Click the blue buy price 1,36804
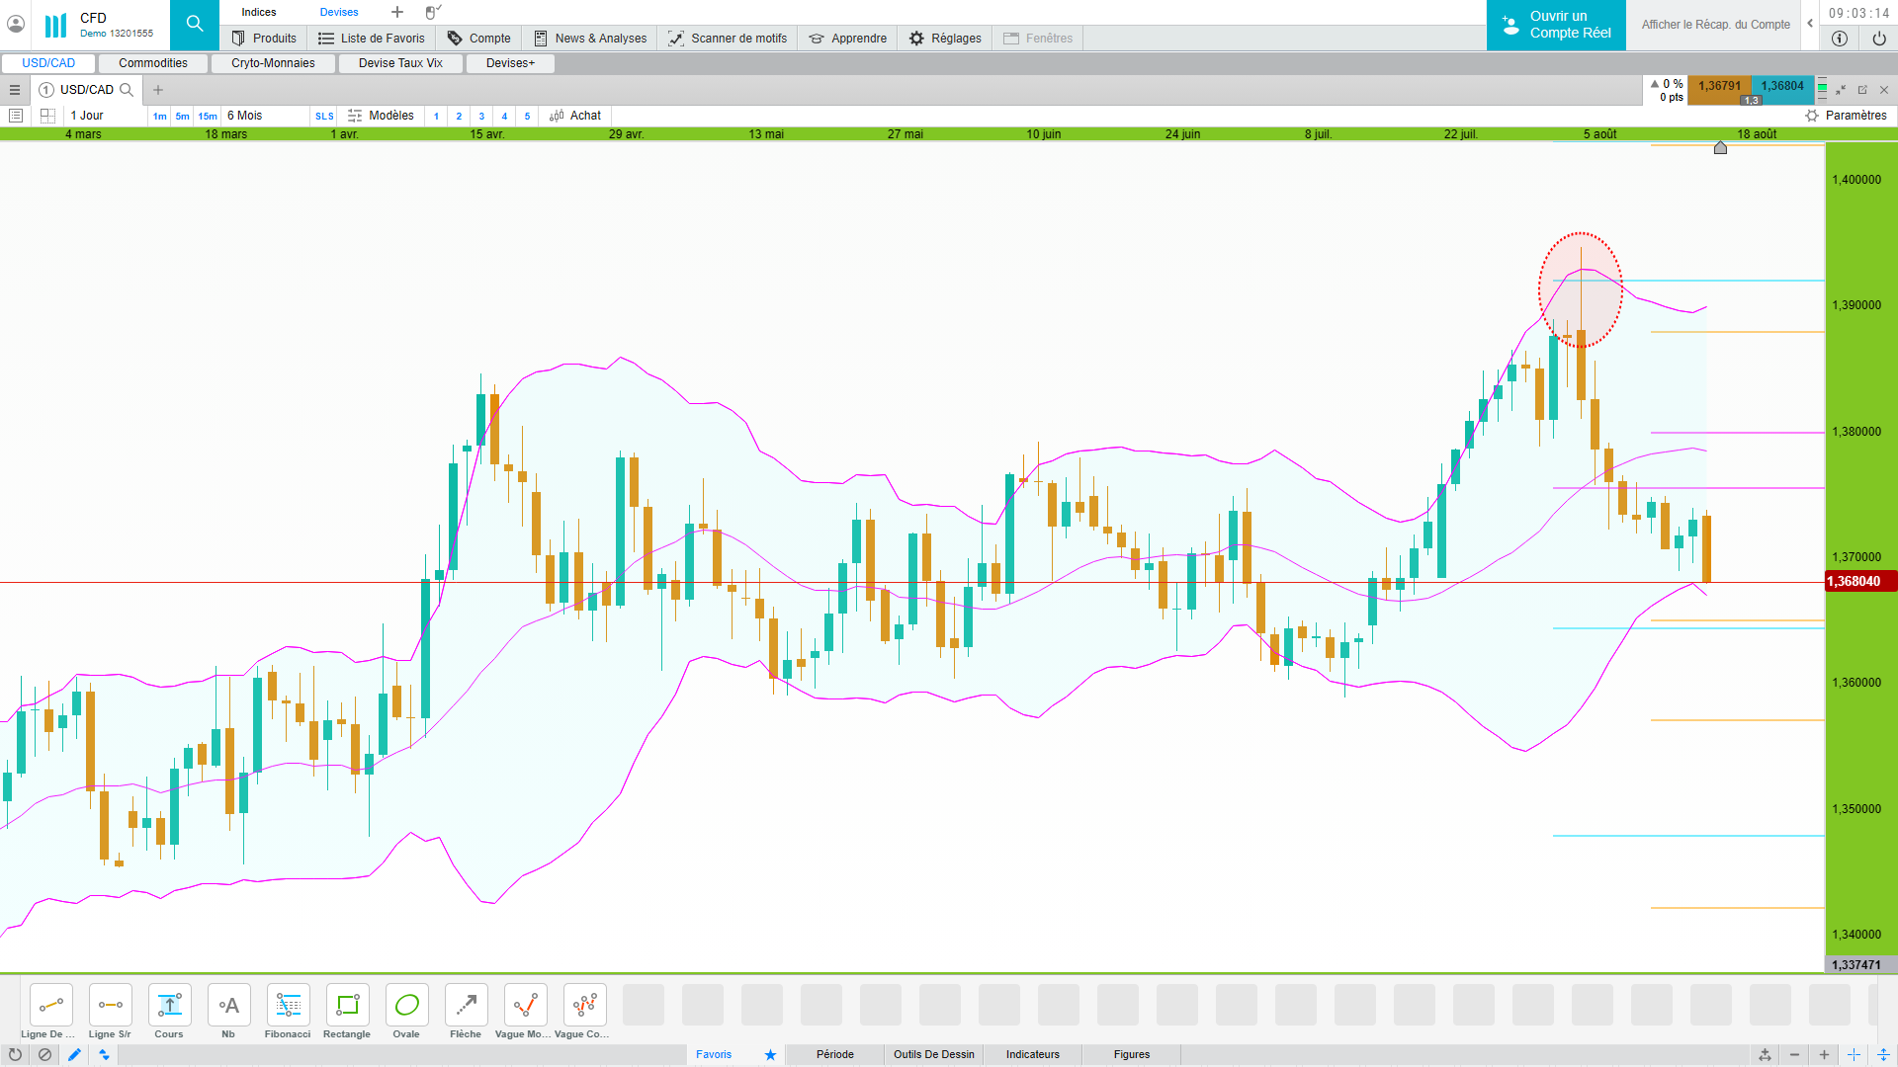This screenshot has height=1067, width=1898. pos(1782,86)
